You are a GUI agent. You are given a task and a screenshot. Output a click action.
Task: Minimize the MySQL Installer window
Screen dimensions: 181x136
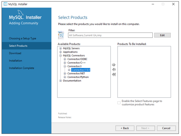153,4
